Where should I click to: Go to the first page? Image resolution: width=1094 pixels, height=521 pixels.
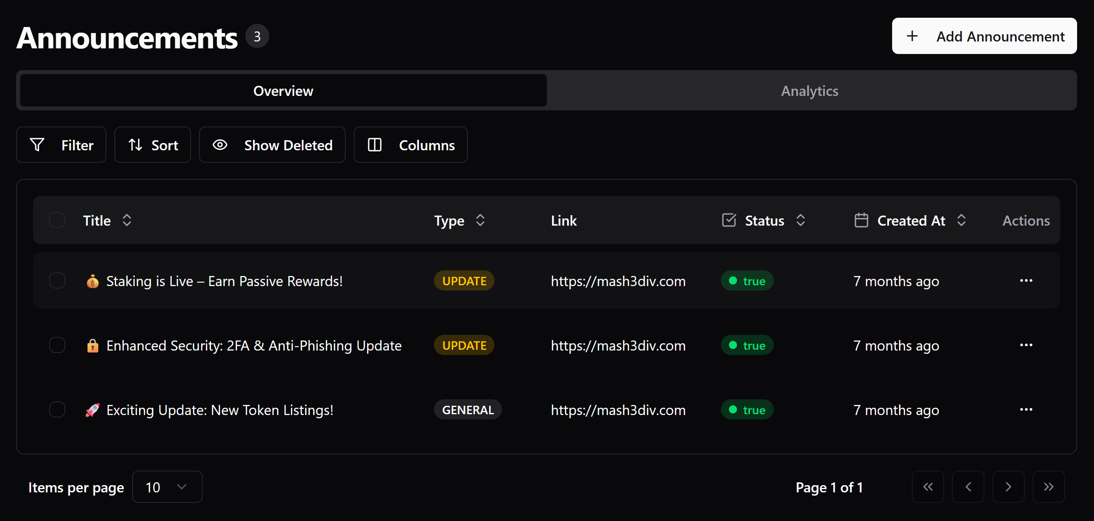(928, 487)
